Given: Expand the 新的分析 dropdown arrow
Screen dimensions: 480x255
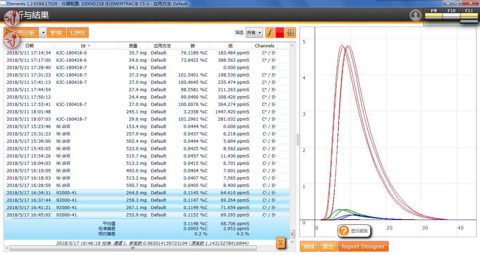Looking at the screenshot, I should coord(43,33).
